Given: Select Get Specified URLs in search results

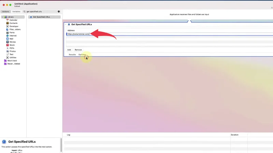Looking at the screenshot, I should [41, 17].
